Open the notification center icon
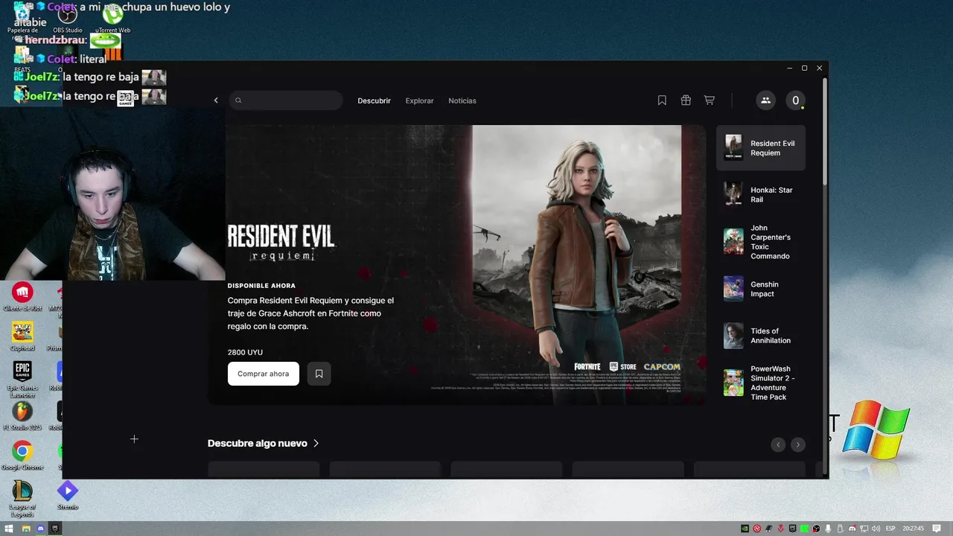The height and width of the screenshot is (536, 953). tap(937, 529)
